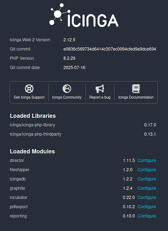Click thirdparty version 0.13.1
Viewport: 168px width, 231px height.
click(150, 134)
